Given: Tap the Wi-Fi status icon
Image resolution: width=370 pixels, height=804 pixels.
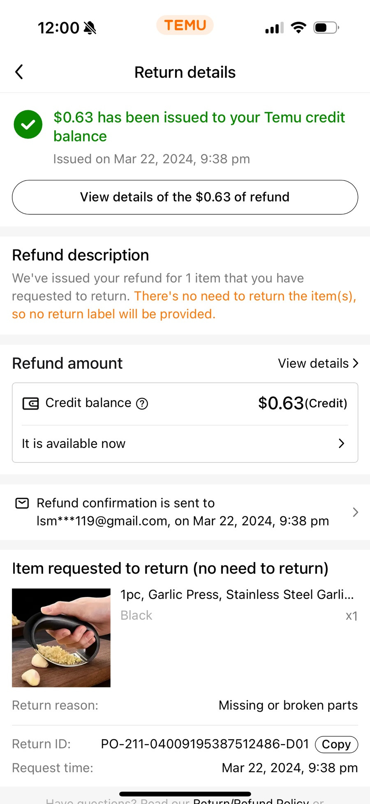Looking at the screenshot, I should 298,28.
